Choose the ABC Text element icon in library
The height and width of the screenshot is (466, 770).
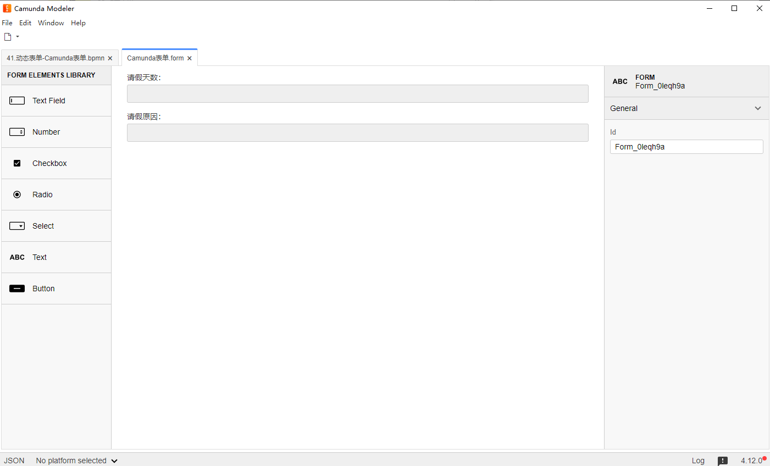(17, 257)
